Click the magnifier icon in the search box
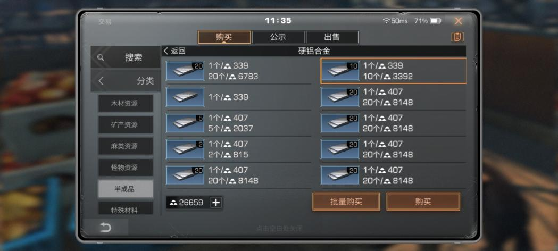The image size is (558, 251). pyautogui.click(x=101, y=57)
